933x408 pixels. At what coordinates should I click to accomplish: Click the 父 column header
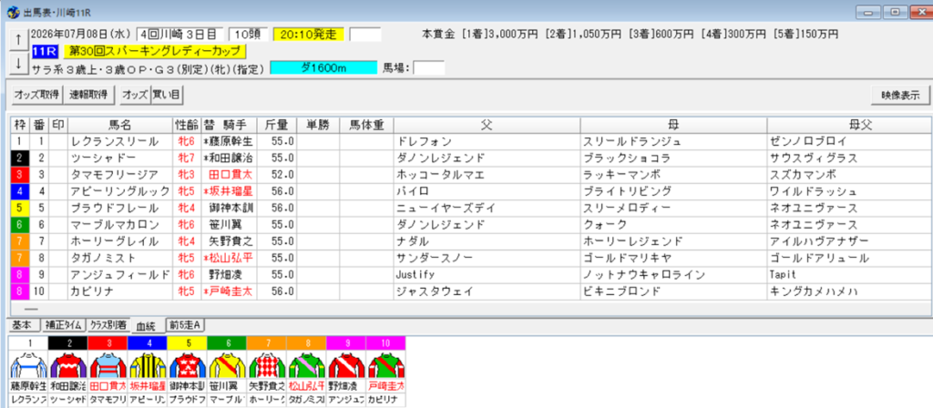[x=487, y=125]
